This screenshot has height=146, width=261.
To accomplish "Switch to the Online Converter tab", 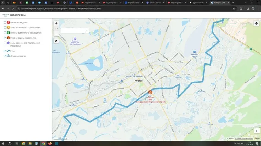I will point(155,2).
